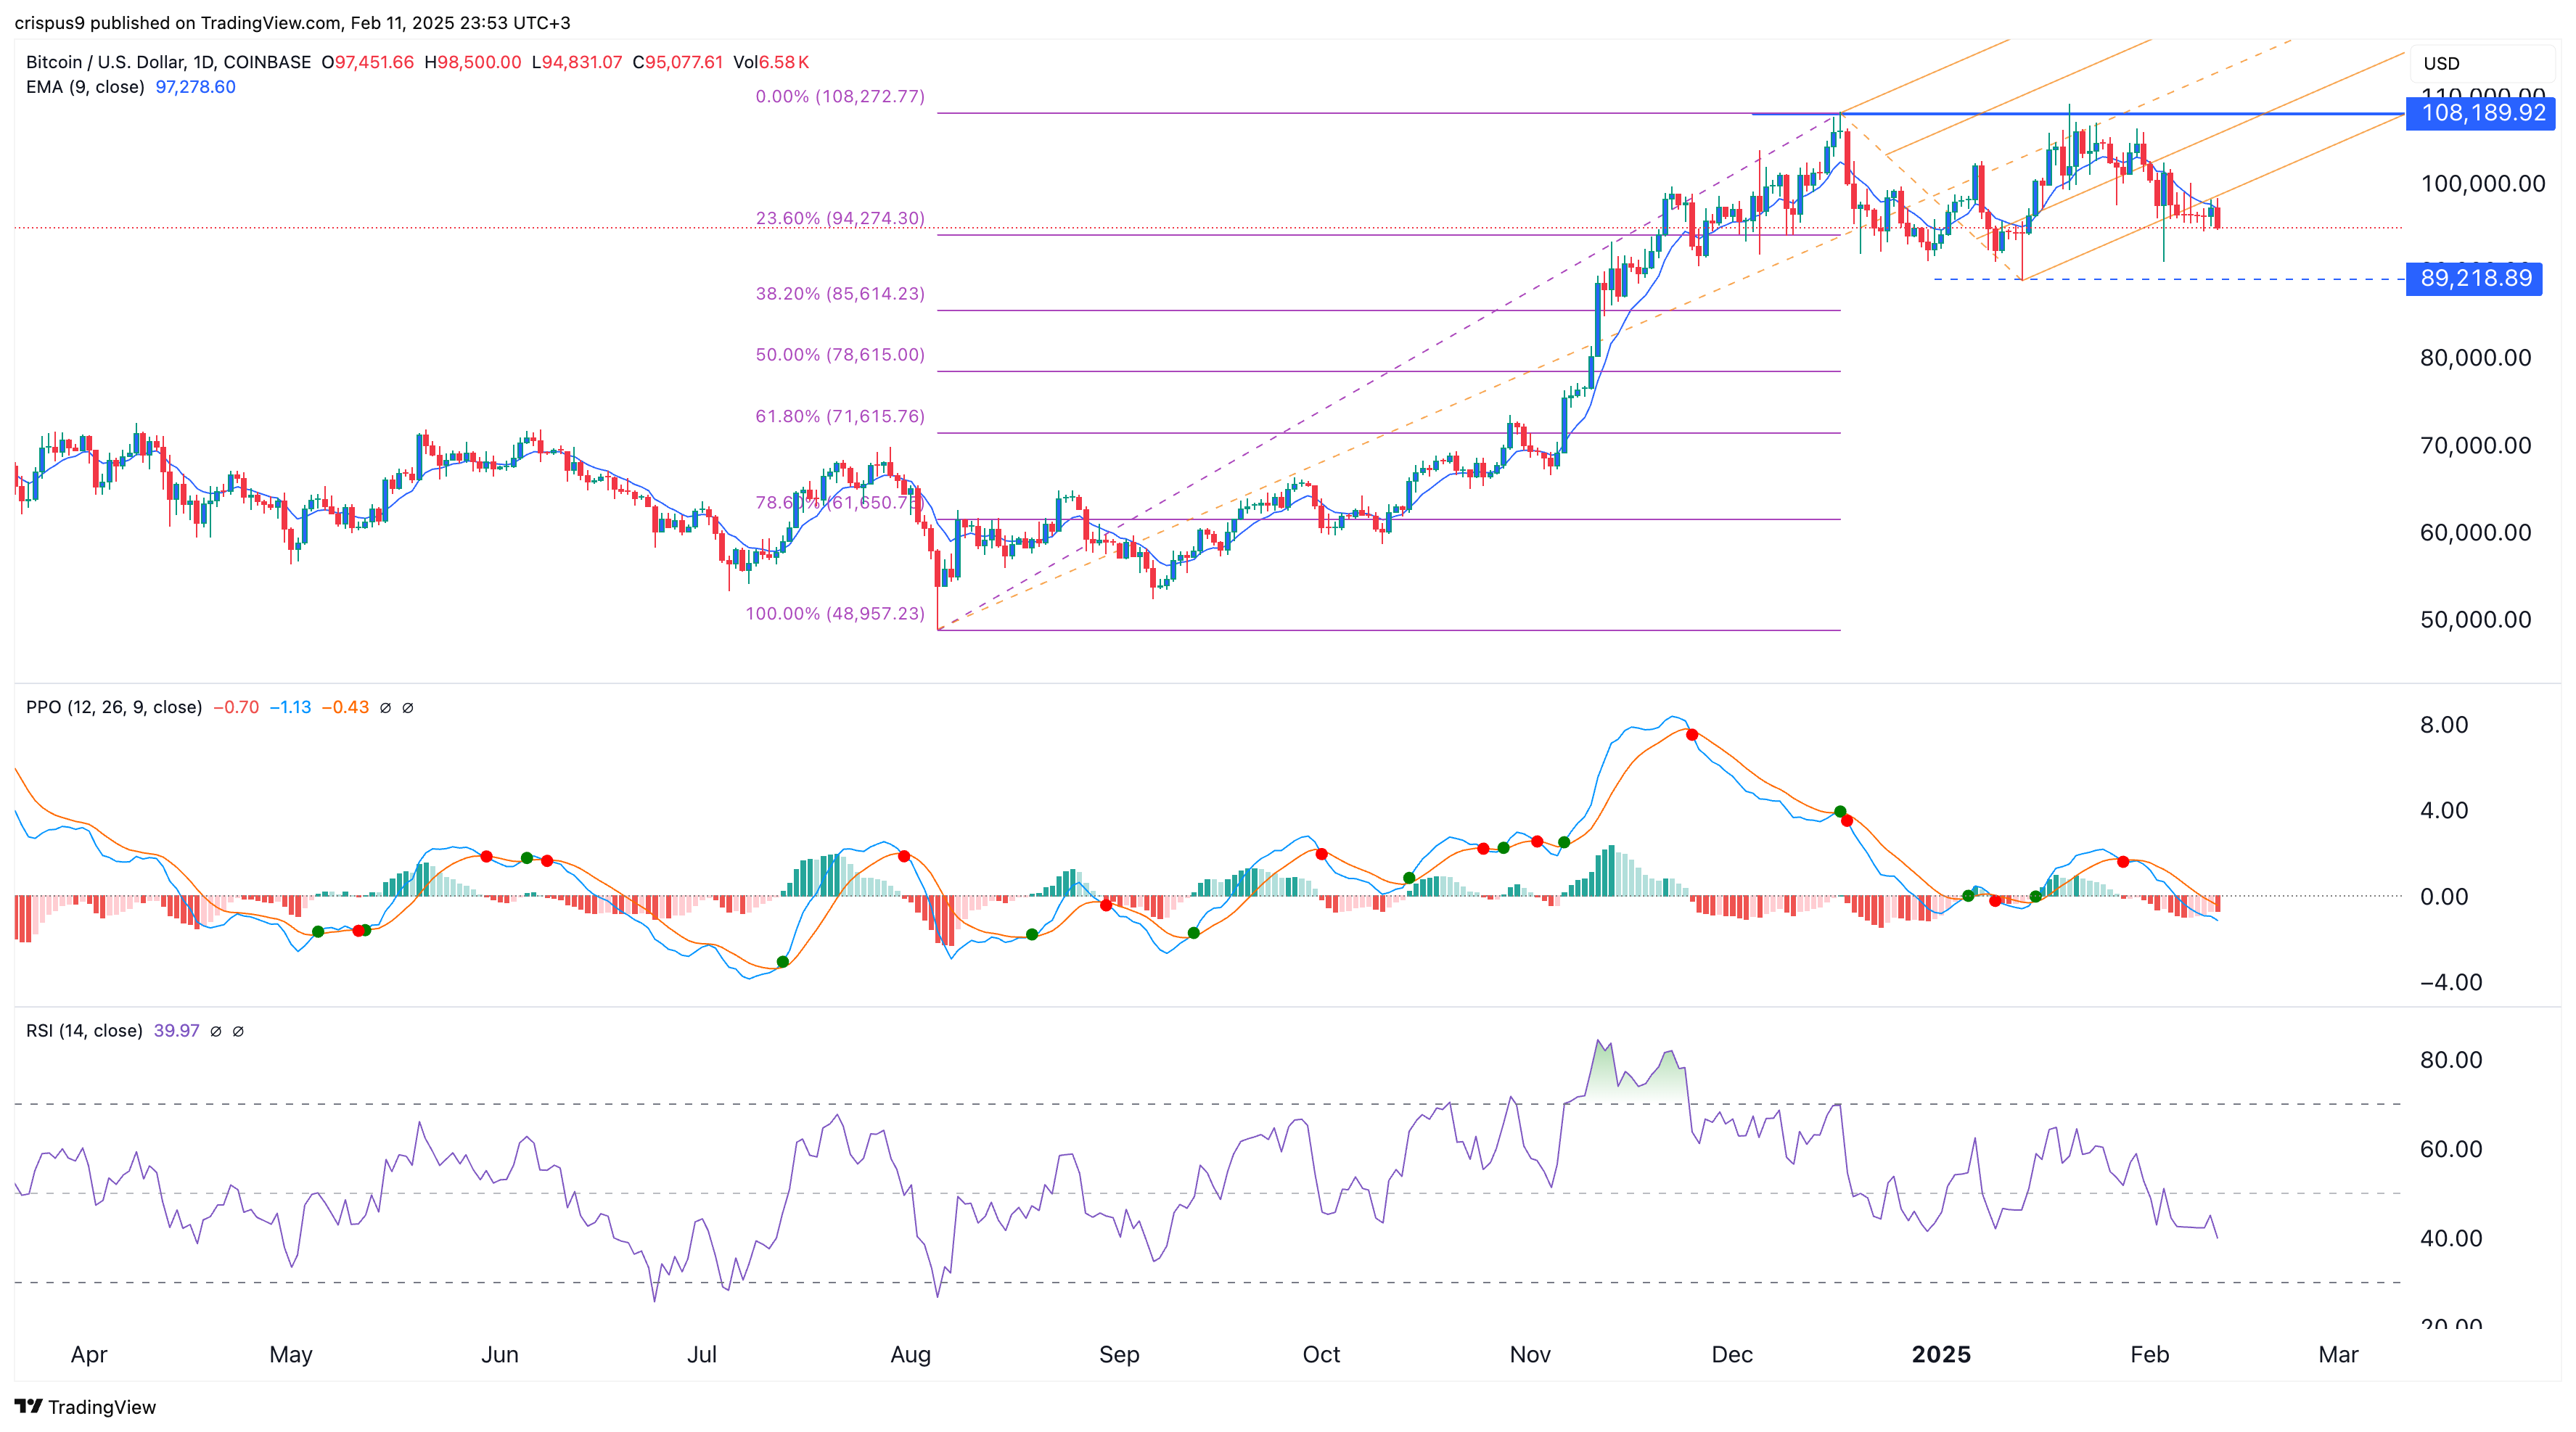This screenshot has height=1432, width=2576.
Task: Click the 70,000.00 price axis label
Action: 2476,445
